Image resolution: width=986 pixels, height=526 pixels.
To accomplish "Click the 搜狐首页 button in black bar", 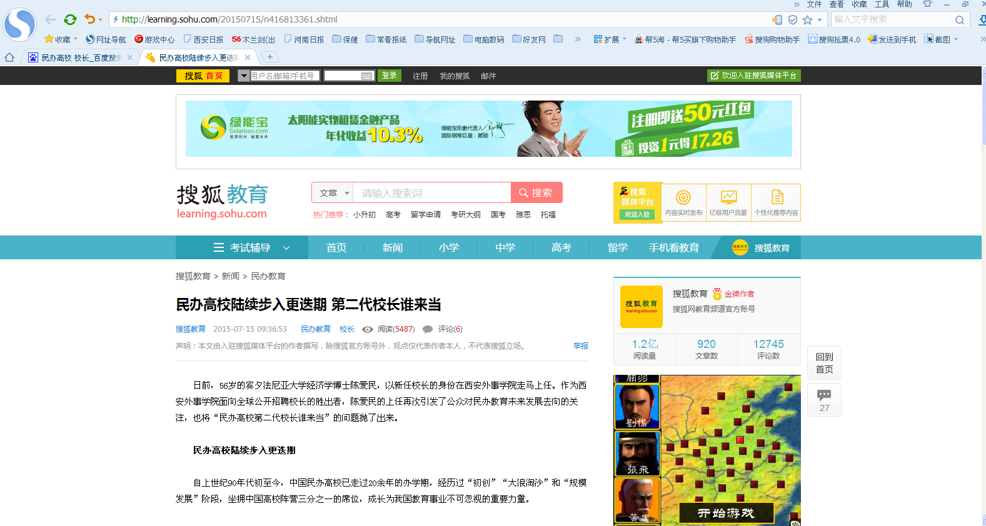I will [x=204, y=76].
